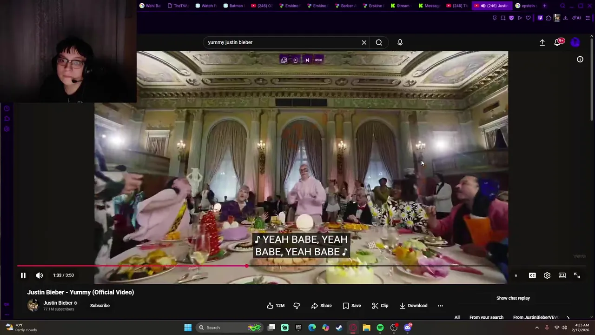
Task: Pause the Yummy video playback
Action: (23, 275)
